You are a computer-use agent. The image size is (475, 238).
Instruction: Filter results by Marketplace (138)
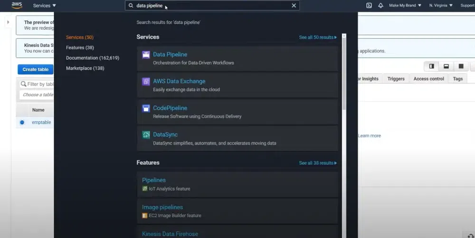tap(85, 68)
